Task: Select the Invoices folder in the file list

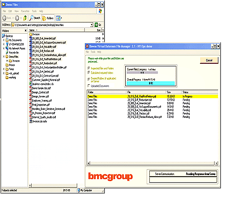Action: [x=34, y=34]
